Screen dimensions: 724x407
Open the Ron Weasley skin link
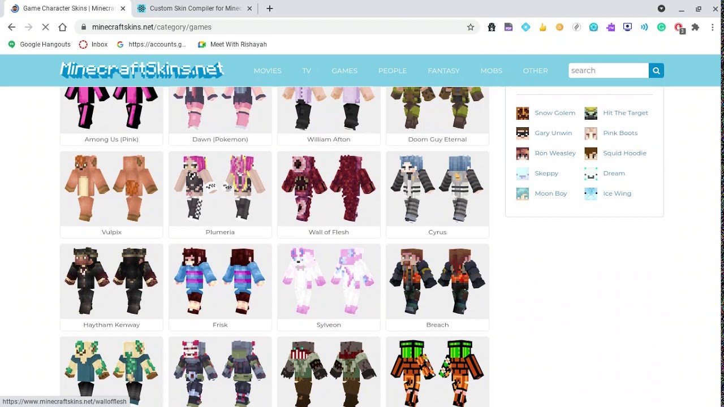click(555, 153)
